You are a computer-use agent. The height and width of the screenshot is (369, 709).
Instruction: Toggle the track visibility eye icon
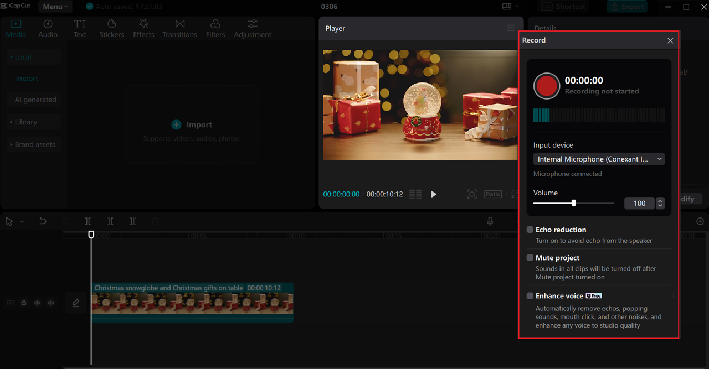click(x=37, y=303)
